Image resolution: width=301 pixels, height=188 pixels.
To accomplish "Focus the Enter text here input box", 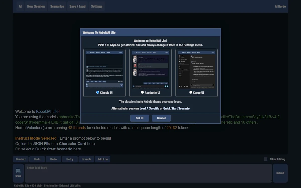I will click(x=148, y=173).
